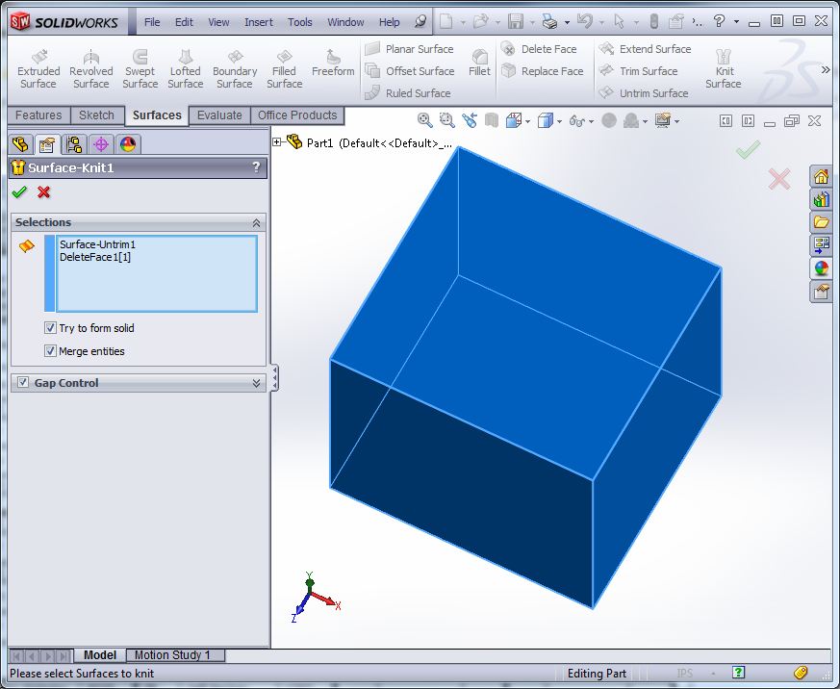Uncheck the Merge entities checkbox
Viewport: 840px width, 689px height.
pos(51,351)
